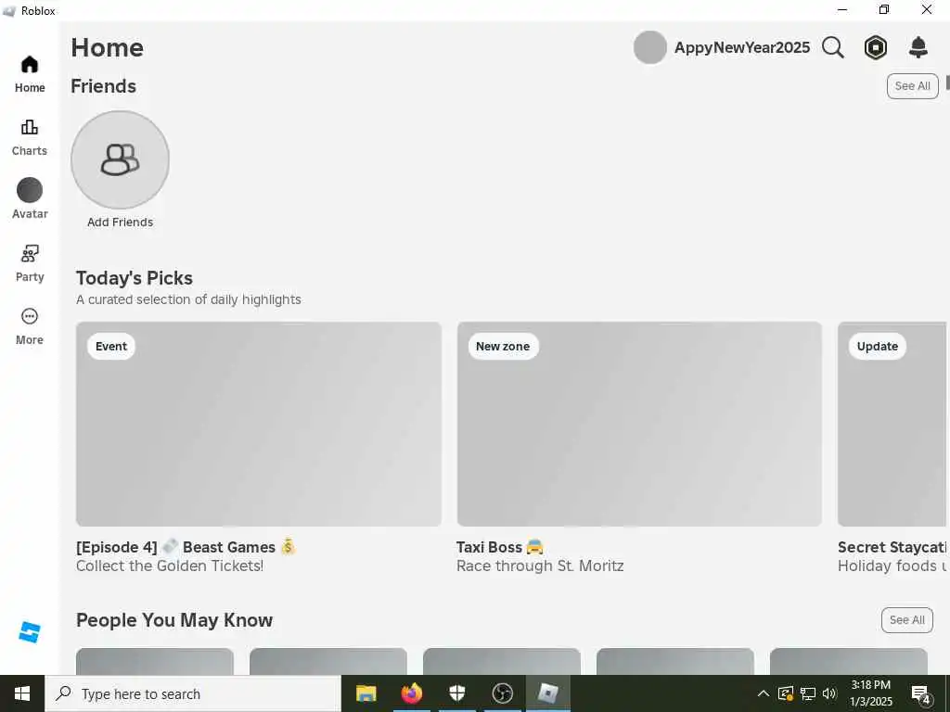
Task: Open the Taxi Boss New zone thumbnail
Action: tap(639, 424)
